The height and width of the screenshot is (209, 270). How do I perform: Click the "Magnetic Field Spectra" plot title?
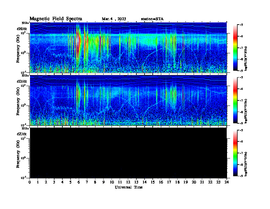[x=56, y=19]
